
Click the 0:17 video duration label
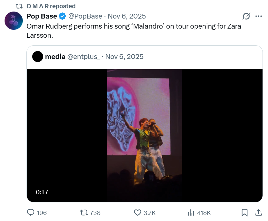point(42,192)
